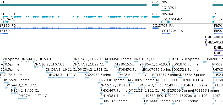Click the SD22938.5prime label
The width and height of the screenshot is (223, 105).
pyautogui.click(x=98, y=75)
